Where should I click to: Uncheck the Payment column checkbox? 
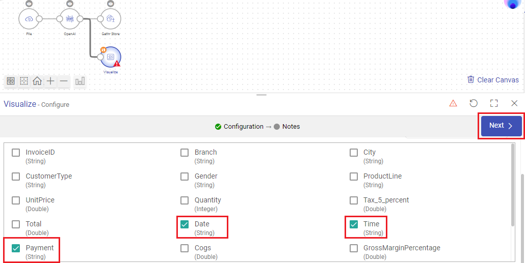click(16, 248)
